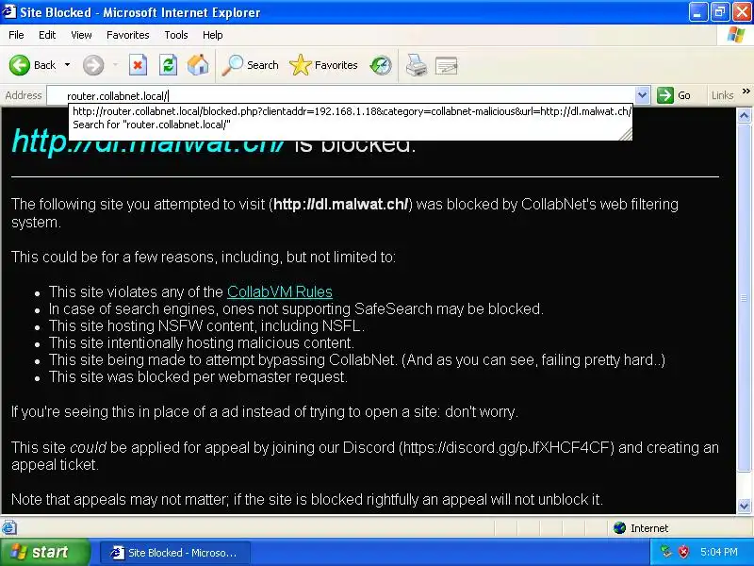Open the Tools menu
754x566 pixels.
click(176, 35)
